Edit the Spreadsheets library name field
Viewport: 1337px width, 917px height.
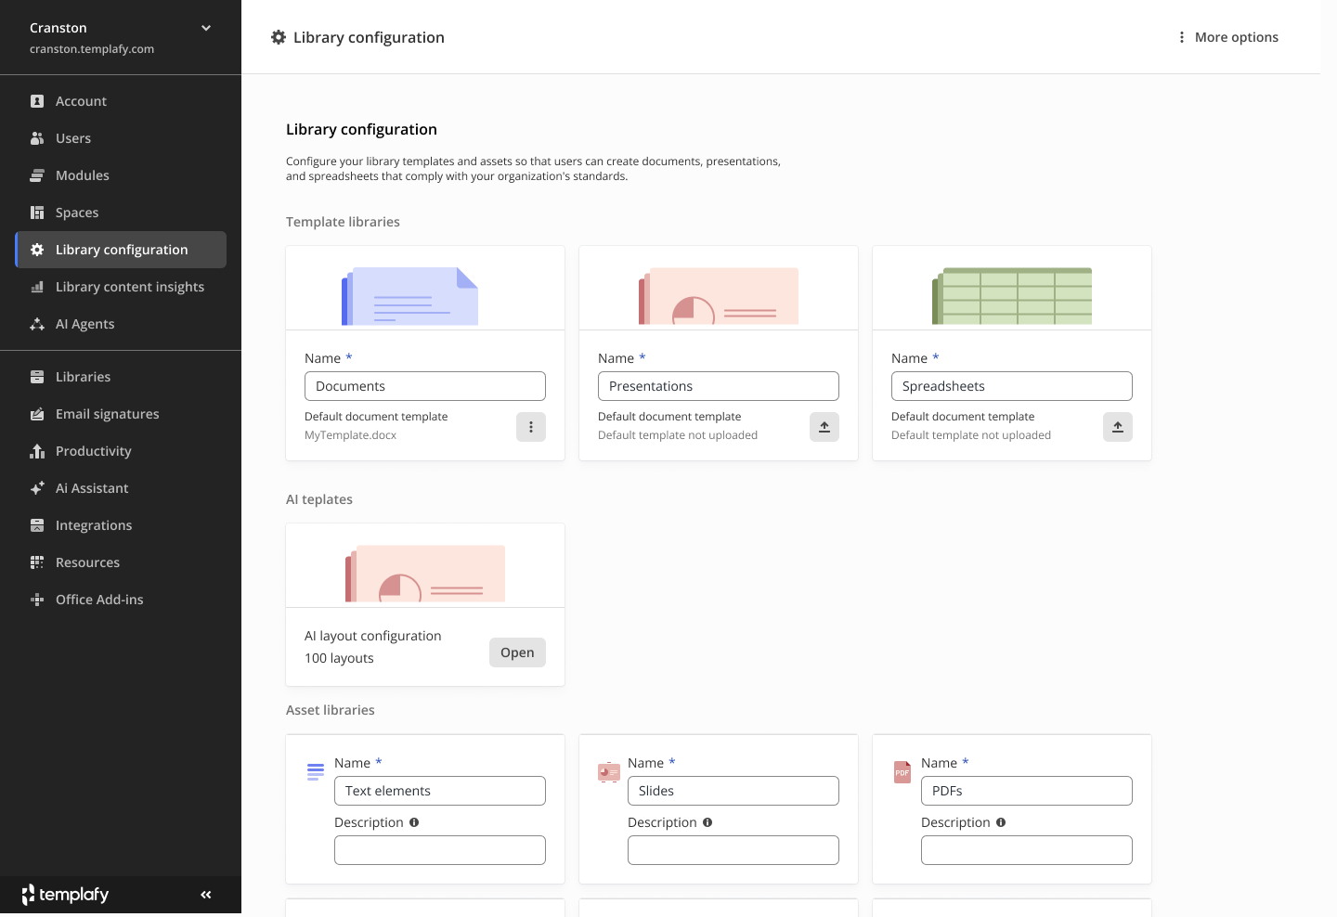point(1012,386)
